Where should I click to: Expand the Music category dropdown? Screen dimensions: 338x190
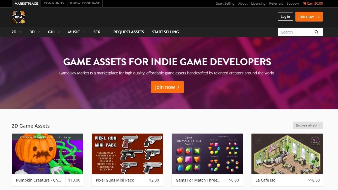76,32
